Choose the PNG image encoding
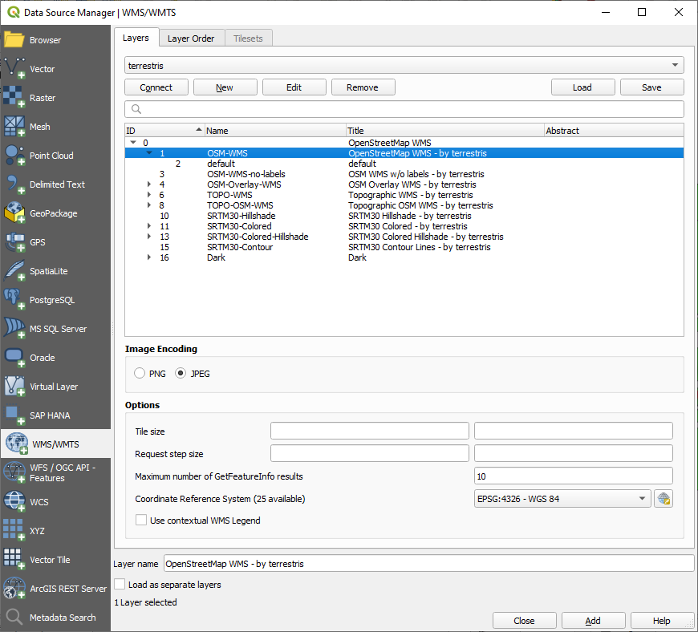This screenshot has height=632, width=698. (x=140, y=374)
